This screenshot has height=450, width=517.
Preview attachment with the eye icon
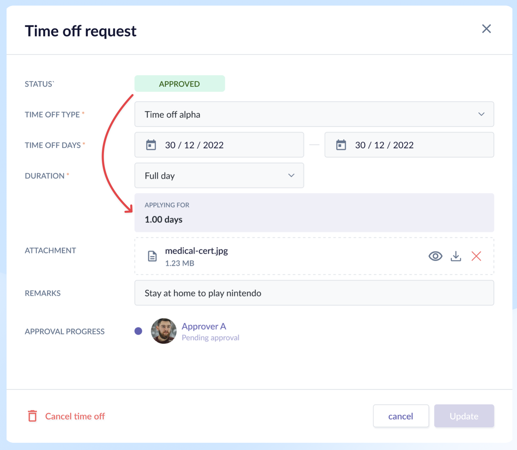(x=435, y=256)
